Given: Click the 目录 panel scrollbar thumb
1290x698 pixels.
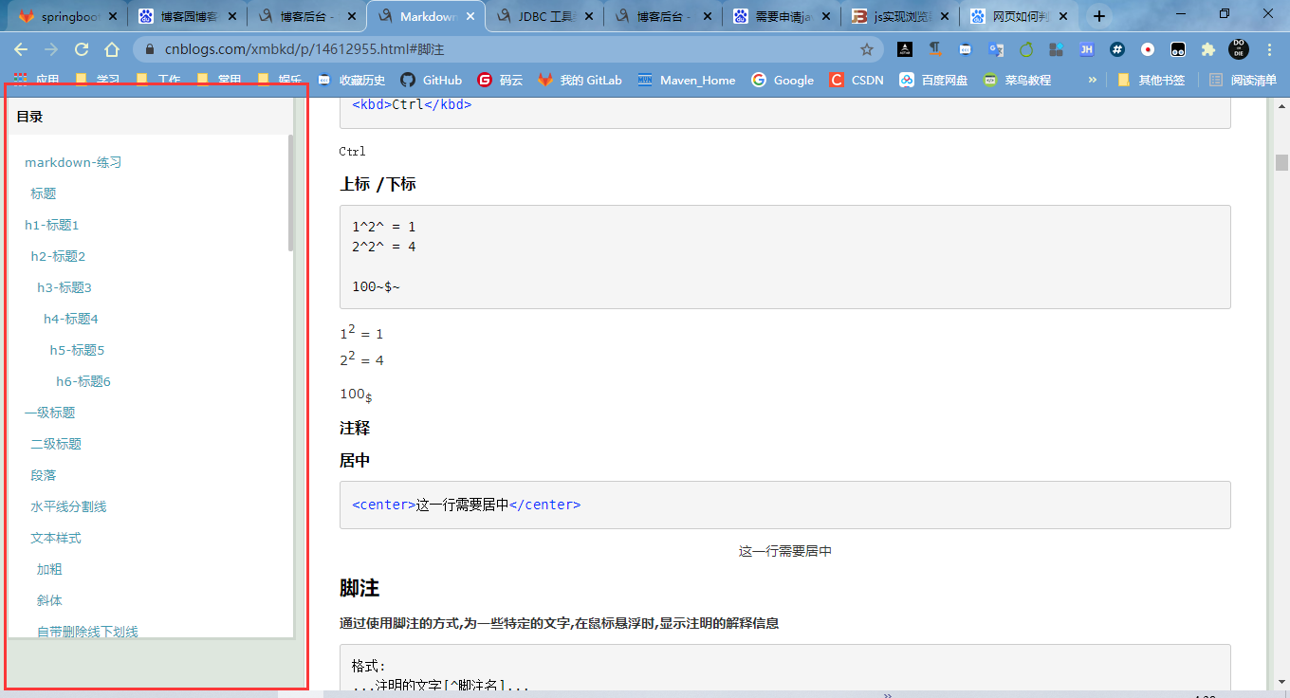Looking at the screenshot, I should pos(291,193).
